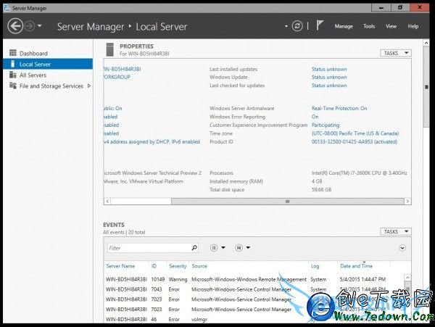Viewport: 435px width, 327px height.
Task: Click the Pacific Time zone link
Action: point(355,133)
